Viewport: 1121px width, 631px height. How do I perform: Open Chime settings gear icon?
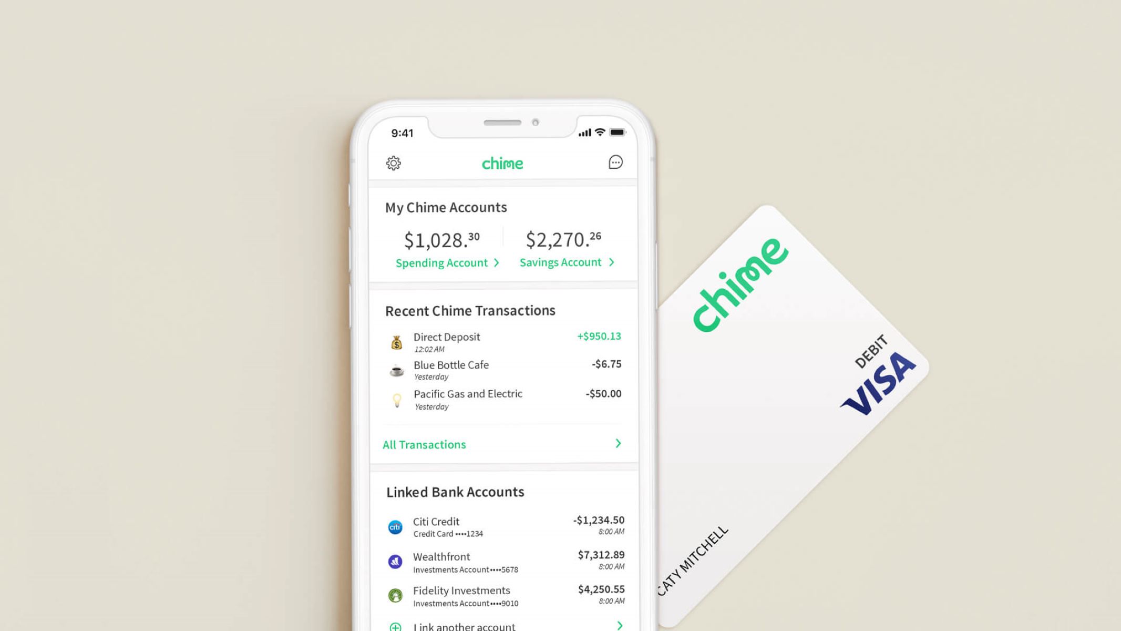point(394,162)
